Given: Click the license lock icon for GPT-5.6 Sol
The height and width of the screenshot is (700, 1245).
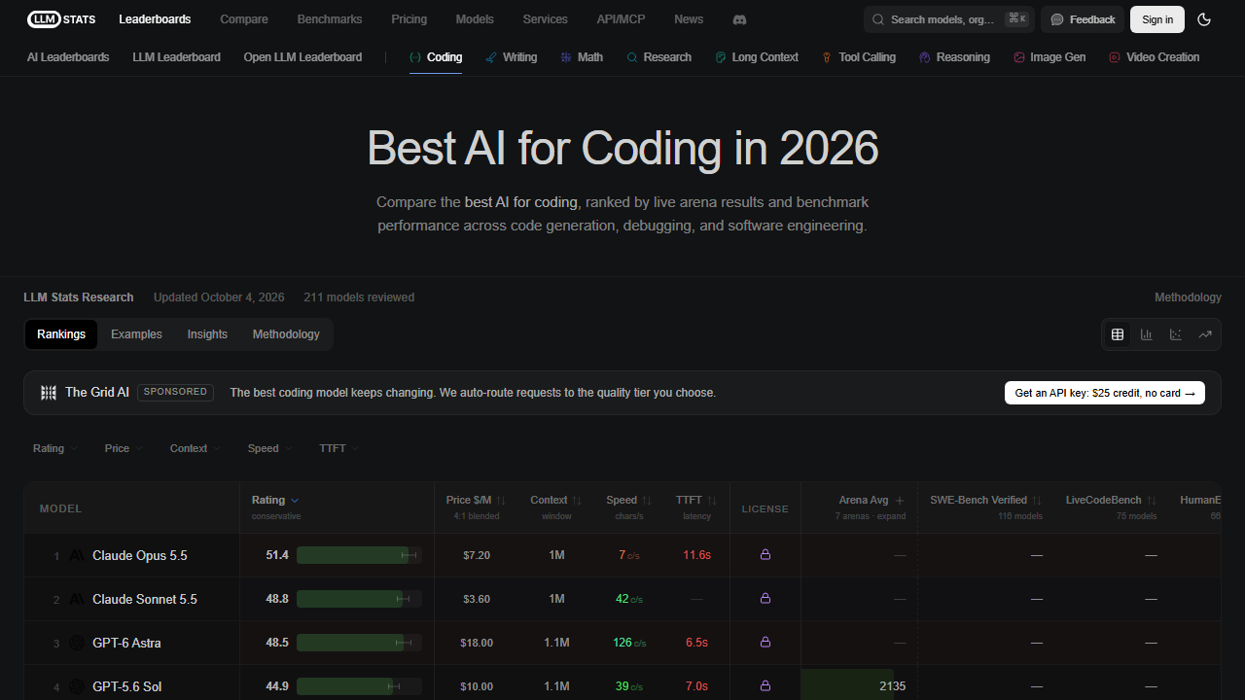Looking at the screenshot, I should pos(765,686).
